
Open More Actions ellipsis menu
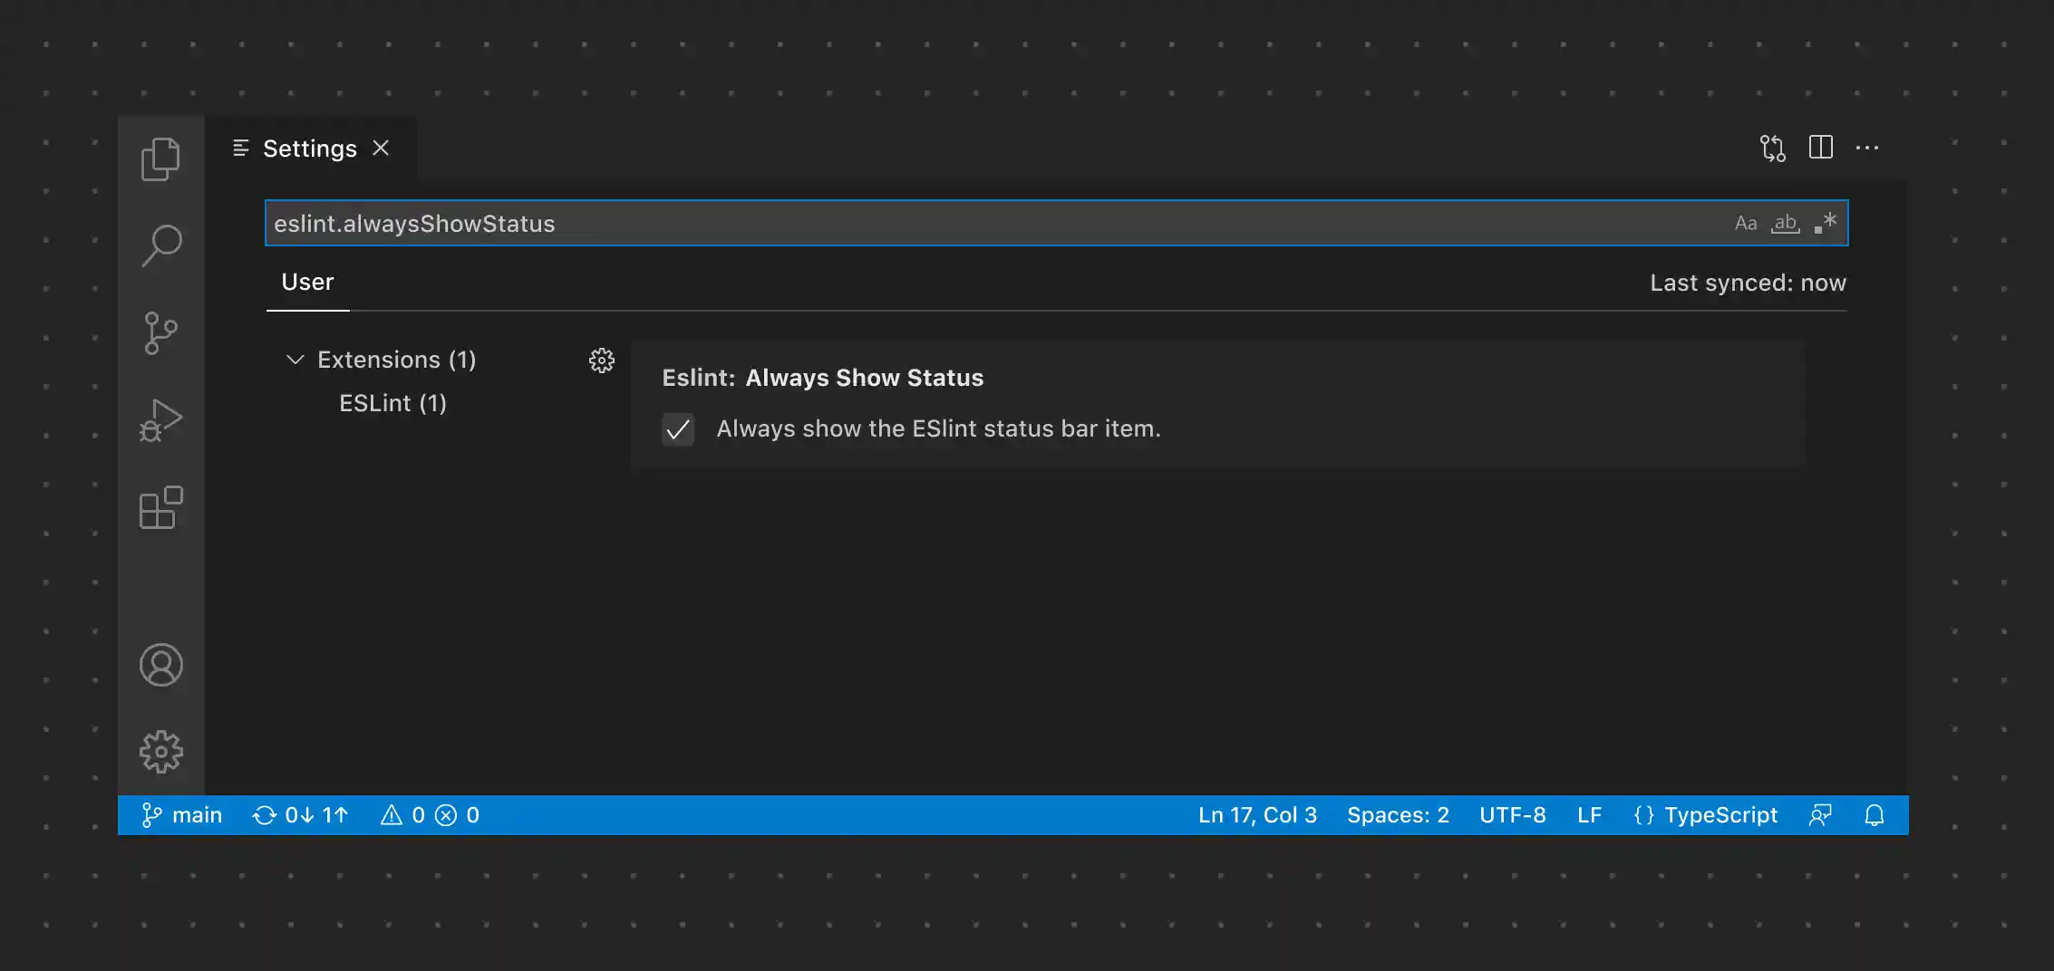point(1868,148)
